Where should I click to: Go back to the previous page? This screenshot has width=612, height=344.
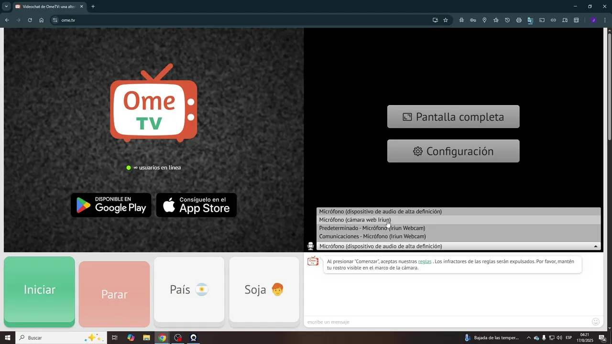[7, 20]
